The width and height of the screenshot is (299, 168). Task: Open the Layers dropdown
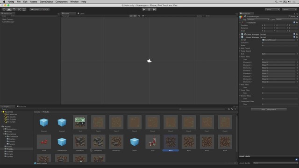click(272, 9)
